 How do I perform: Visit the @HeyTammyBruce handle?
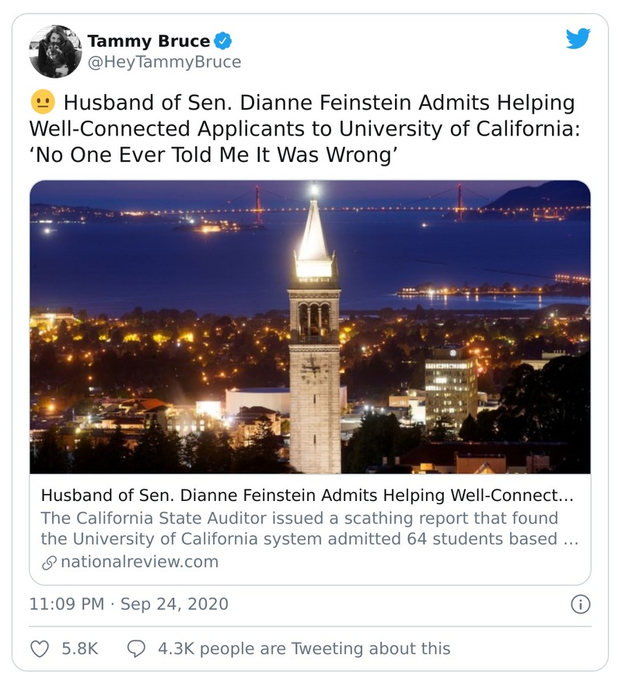pyautogui.click(x=164, y=62)
